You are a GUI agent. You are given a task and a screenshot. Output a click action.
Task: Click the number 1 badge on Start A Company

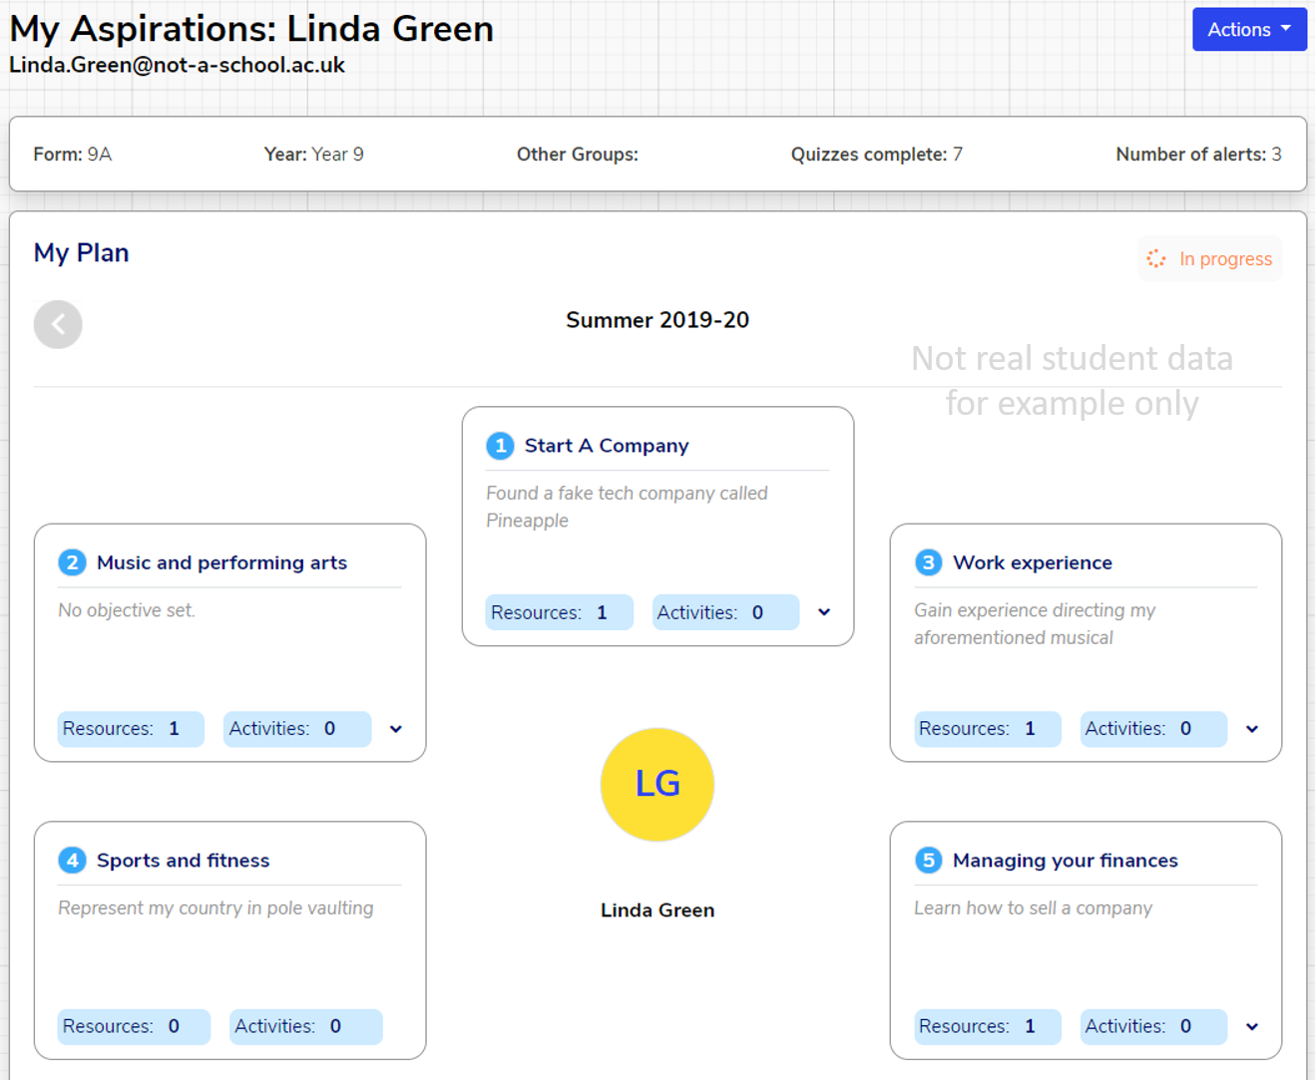(x=500, y=446)
